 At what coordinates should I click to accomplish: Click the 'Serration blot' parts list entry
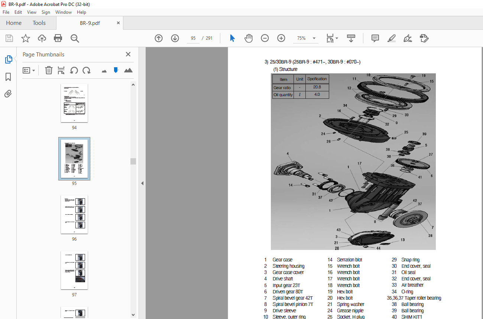[x=349, y=260]
